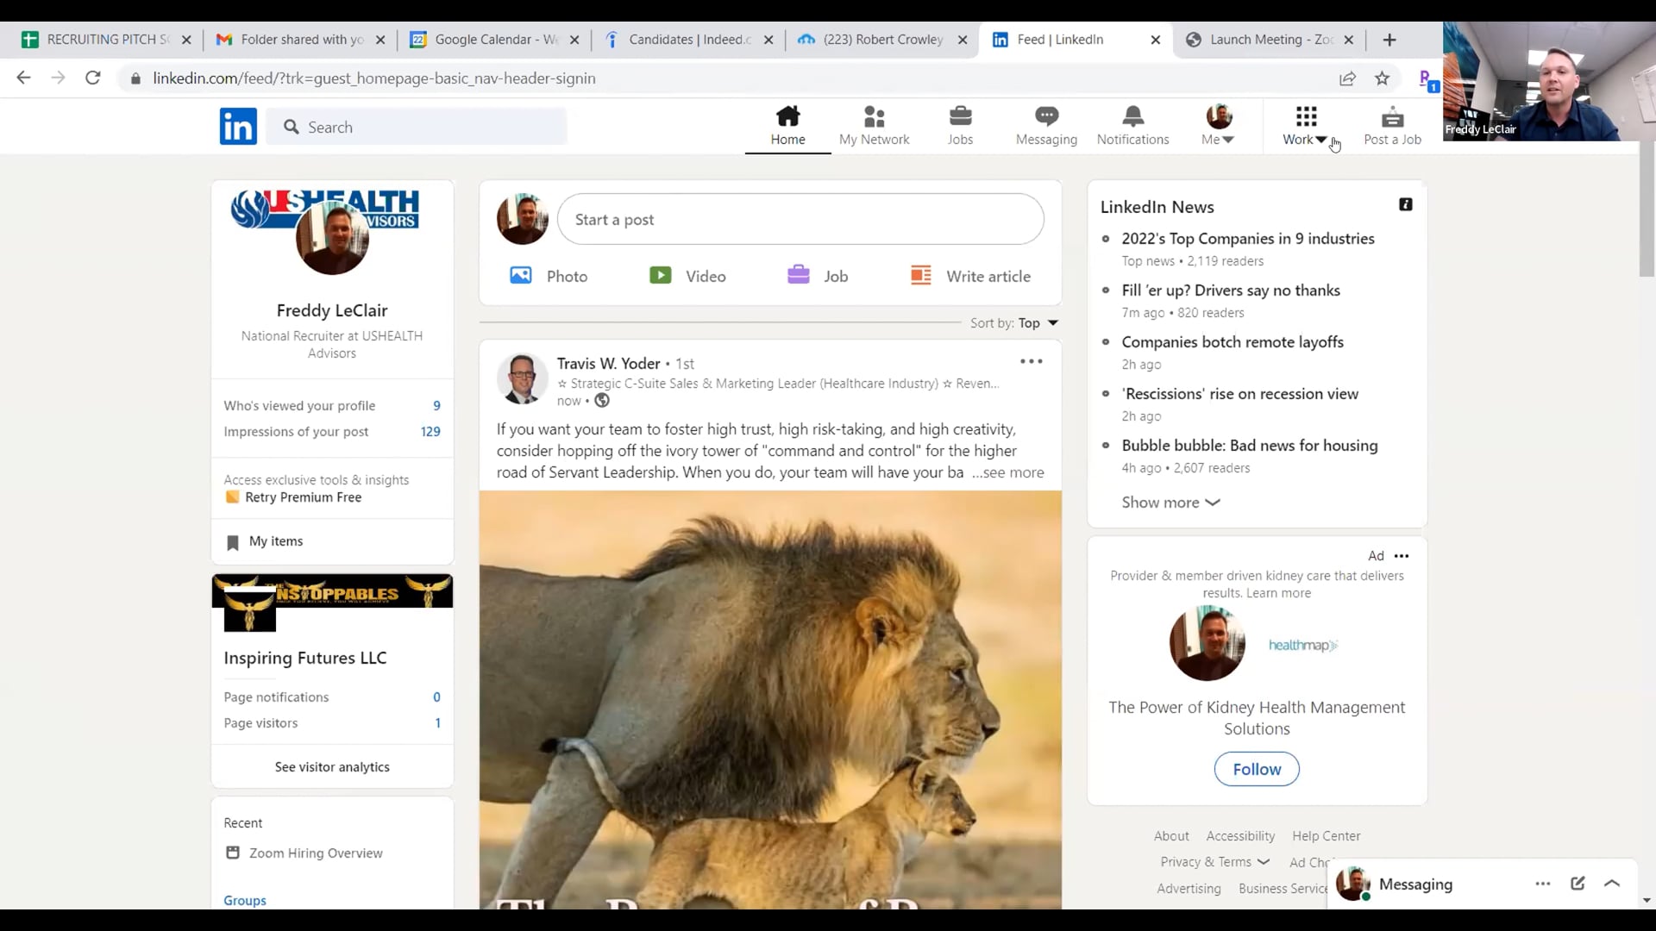Click the Post a Job icon

(x=1391, y=118)
